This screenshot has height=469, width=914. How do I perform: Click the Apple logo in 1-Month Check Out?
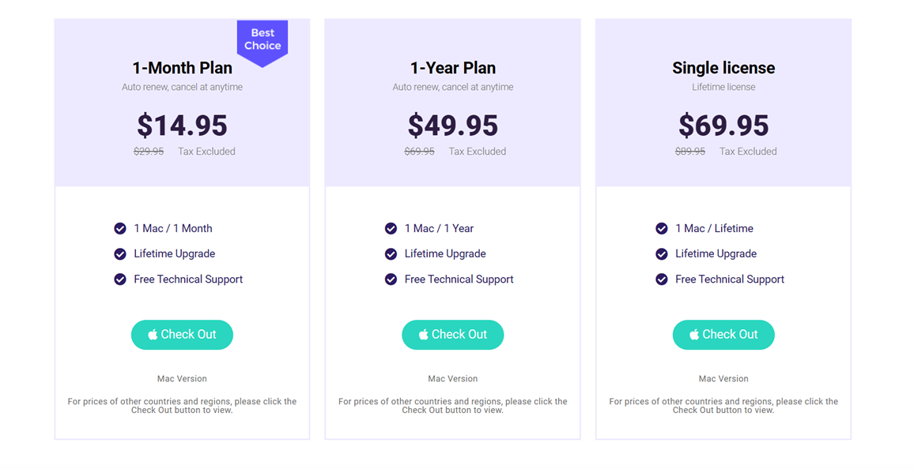point(153,335)
